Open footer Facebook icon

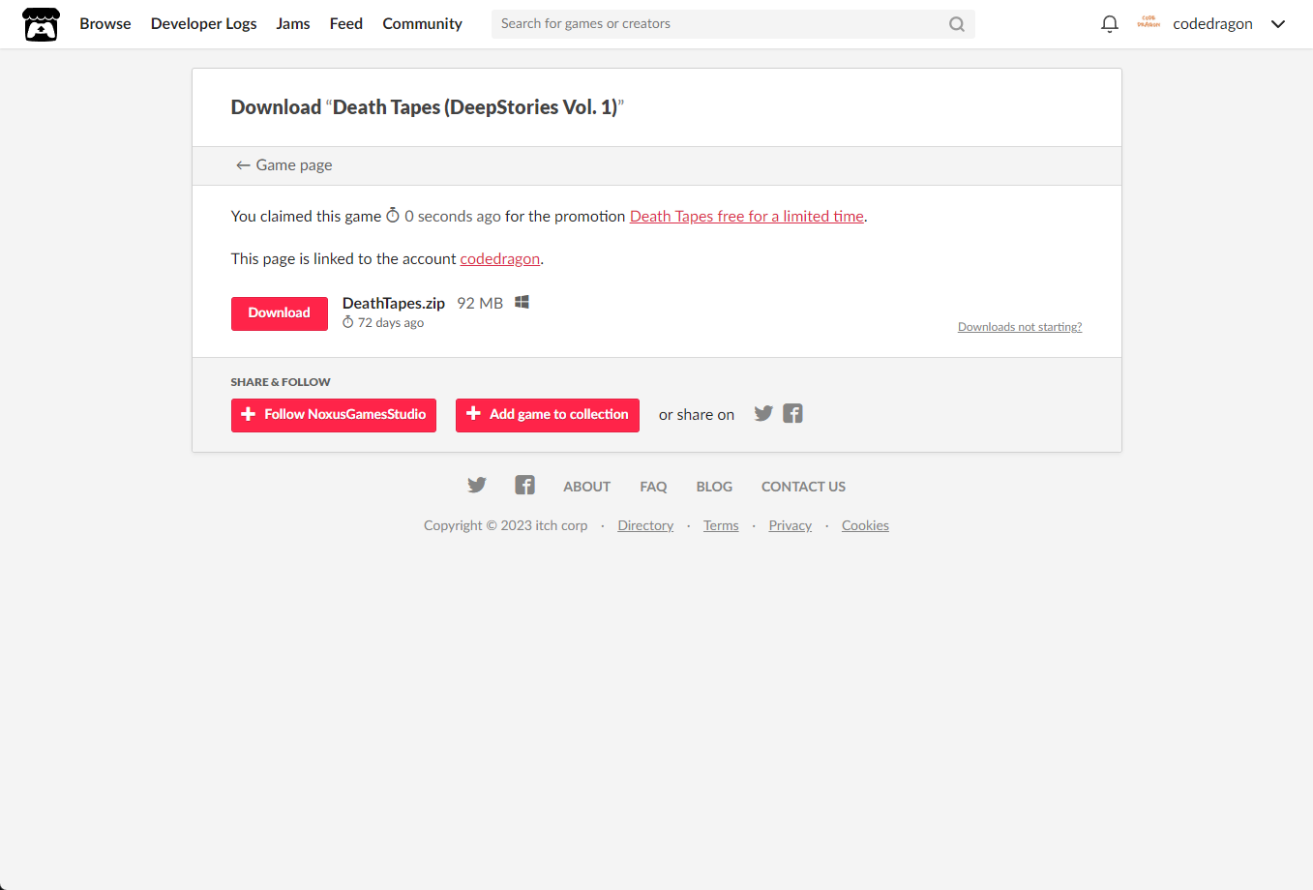[x=524, y=486]
